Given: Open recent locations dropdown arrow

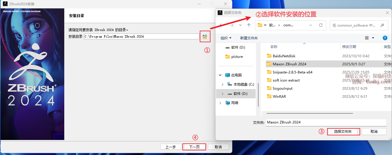Looking at the screenshot, I should pyautogui.click(x=240, y=25).
